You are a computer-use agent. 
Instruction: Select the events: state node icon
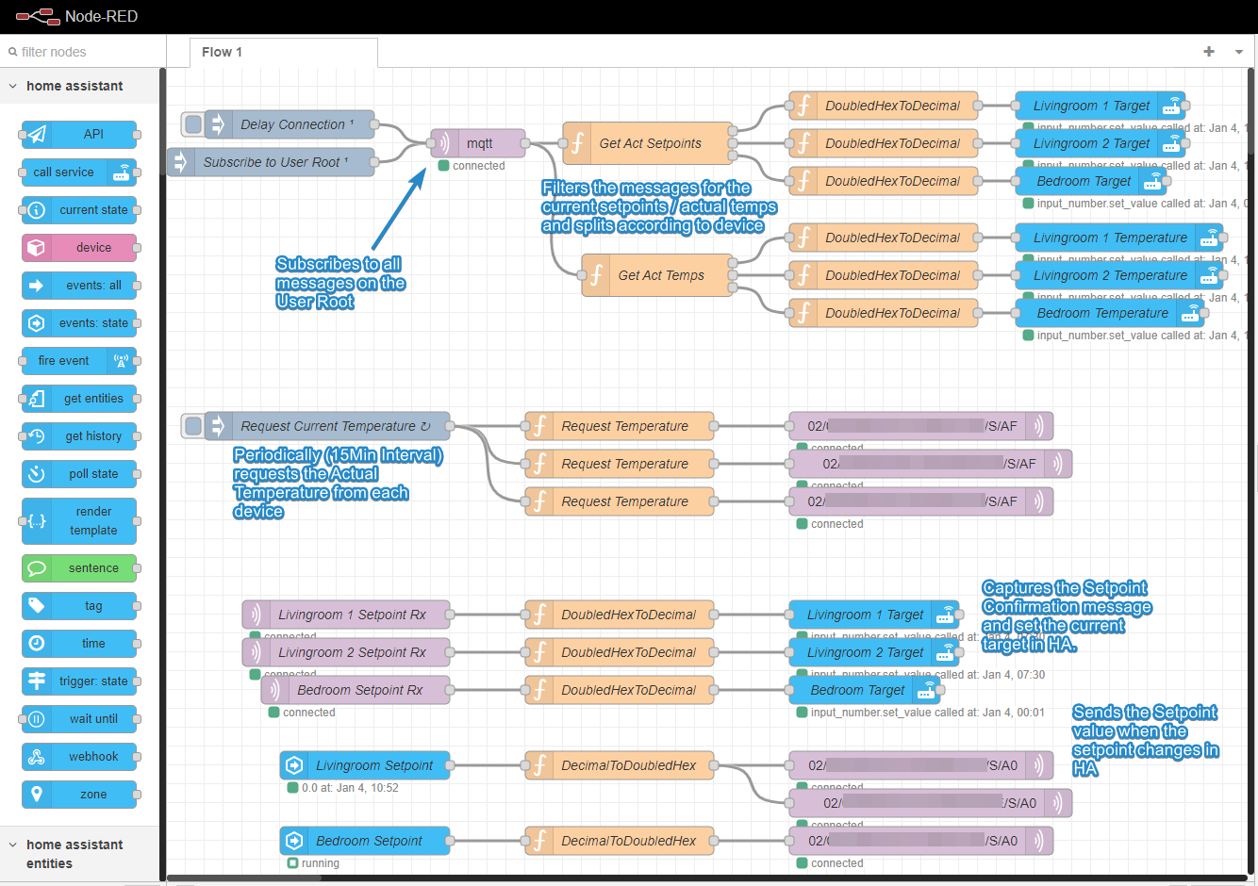(x=37, y=323)
